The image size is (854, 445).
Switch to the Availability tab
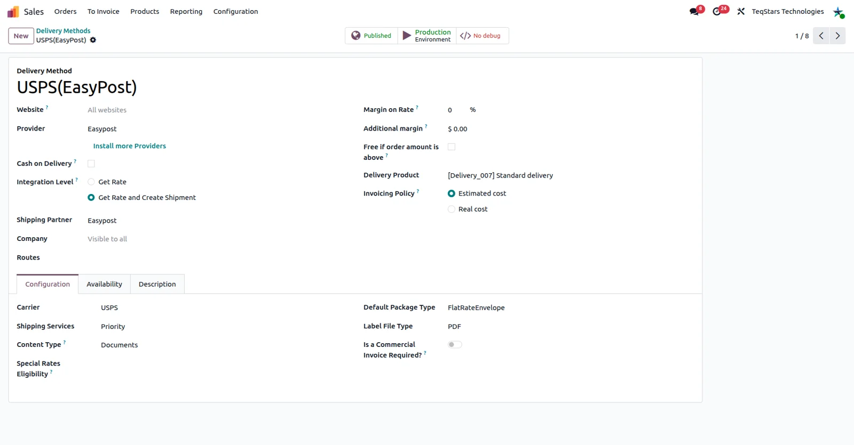pos(105,284)
